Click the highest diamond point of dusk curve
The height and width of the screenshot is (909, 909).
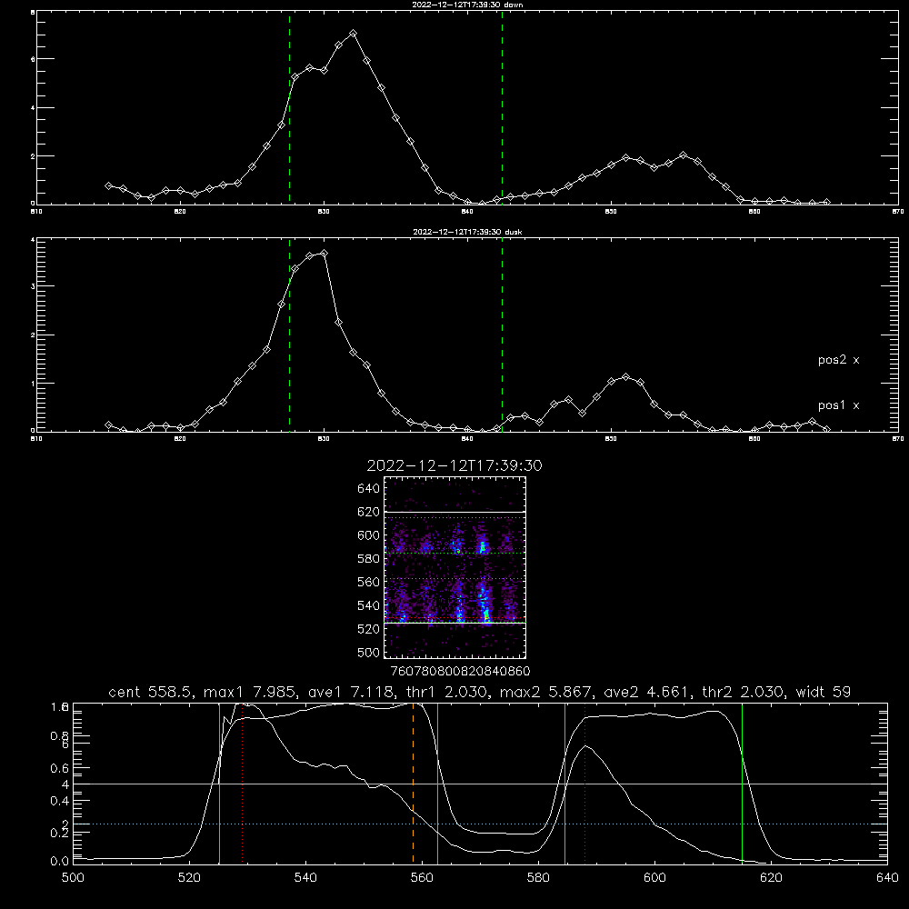pos(325,254)
